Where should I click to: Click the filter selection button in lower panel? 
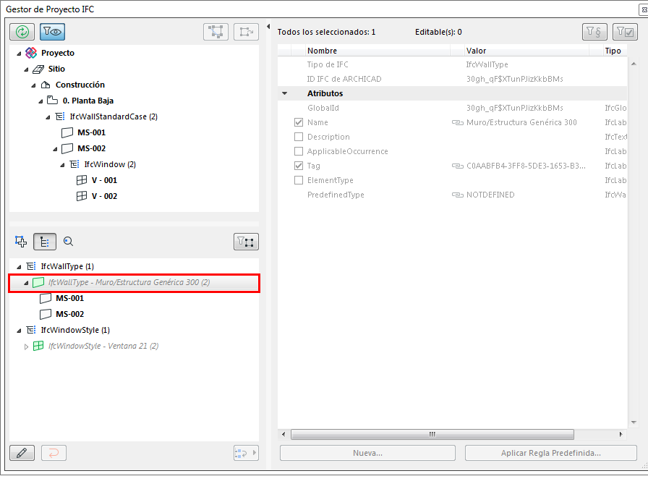[247, 242]
